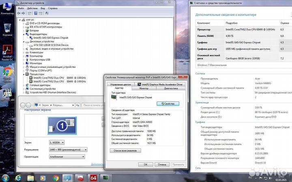Switch to Intel Graphics Media Accelerator Driver tab

tap(160, 85)
